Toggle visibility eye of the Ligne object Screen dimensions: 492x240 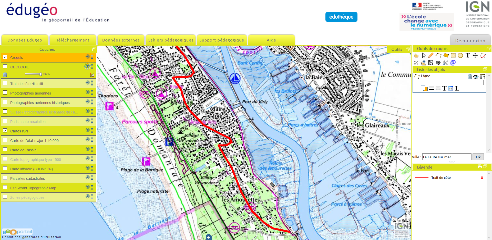476,76
